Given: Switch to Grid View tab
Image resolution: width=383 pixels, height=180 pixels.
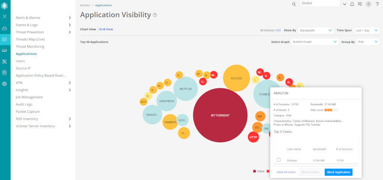Looking at the screenshot, I should (106, 29).
